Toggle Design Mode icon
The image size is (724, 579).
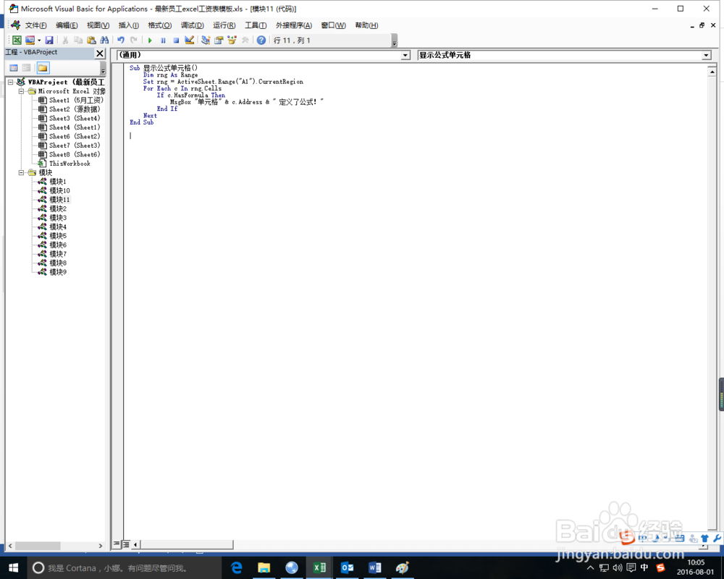point(189,41)
